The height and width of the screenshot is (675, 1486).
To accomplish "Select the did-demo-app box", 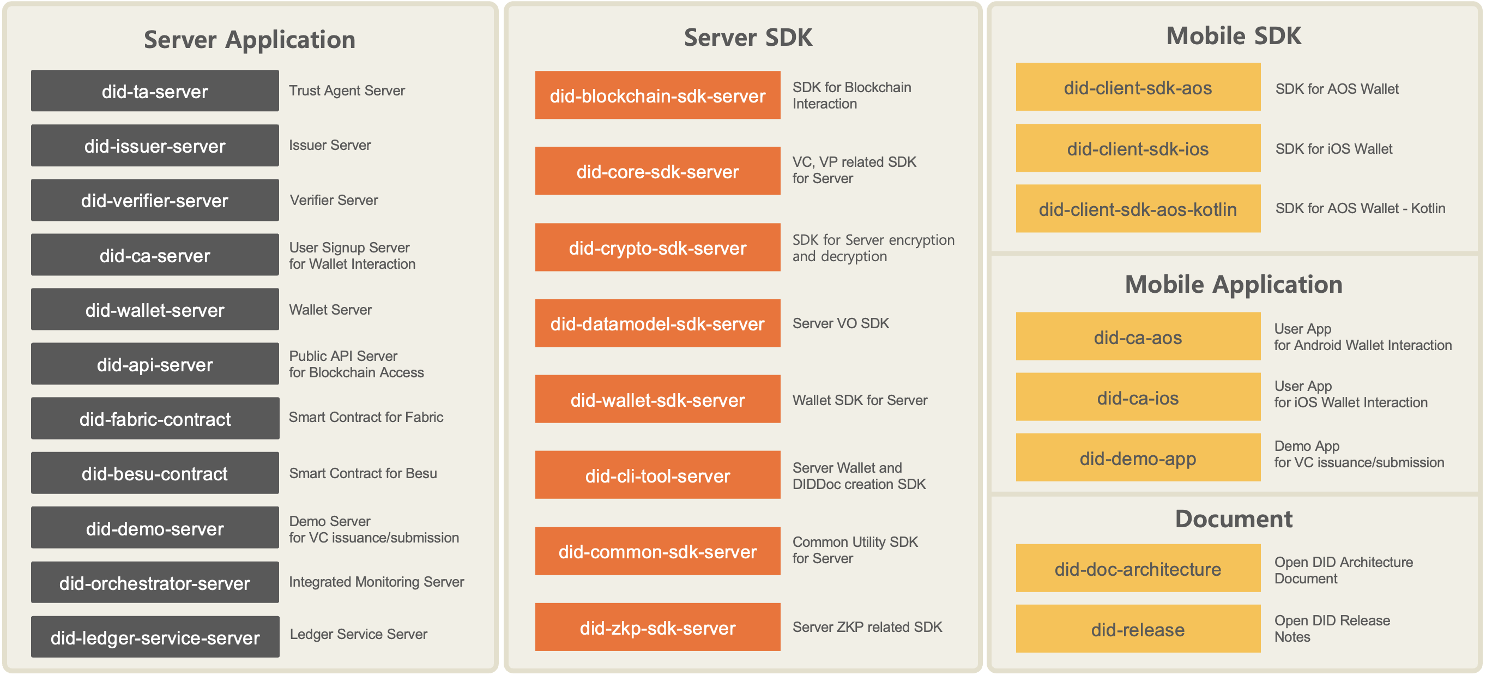I will point(1138,458).
